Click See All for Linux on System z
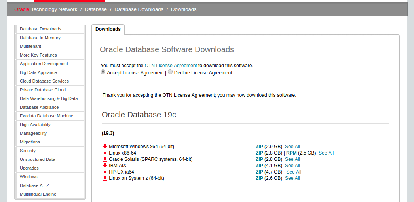Screen dimensions: 414x202 click(x=292, y=178)
